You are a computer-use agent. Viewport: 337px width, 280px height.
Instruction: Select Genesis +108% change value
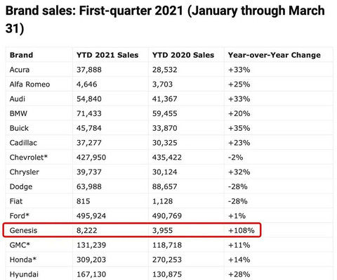click(x=242, y=230)
